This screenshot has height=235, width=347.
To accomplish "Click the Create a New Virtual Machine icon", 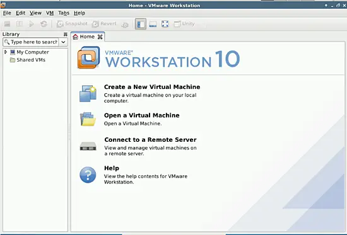I will [x=88, y=93].
